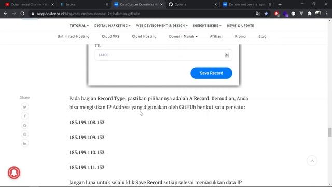Screen dimensions: 332x187
Task: Click the scroll-to-top arrow button
Action: pyautogui.click(x=312, y=161)
